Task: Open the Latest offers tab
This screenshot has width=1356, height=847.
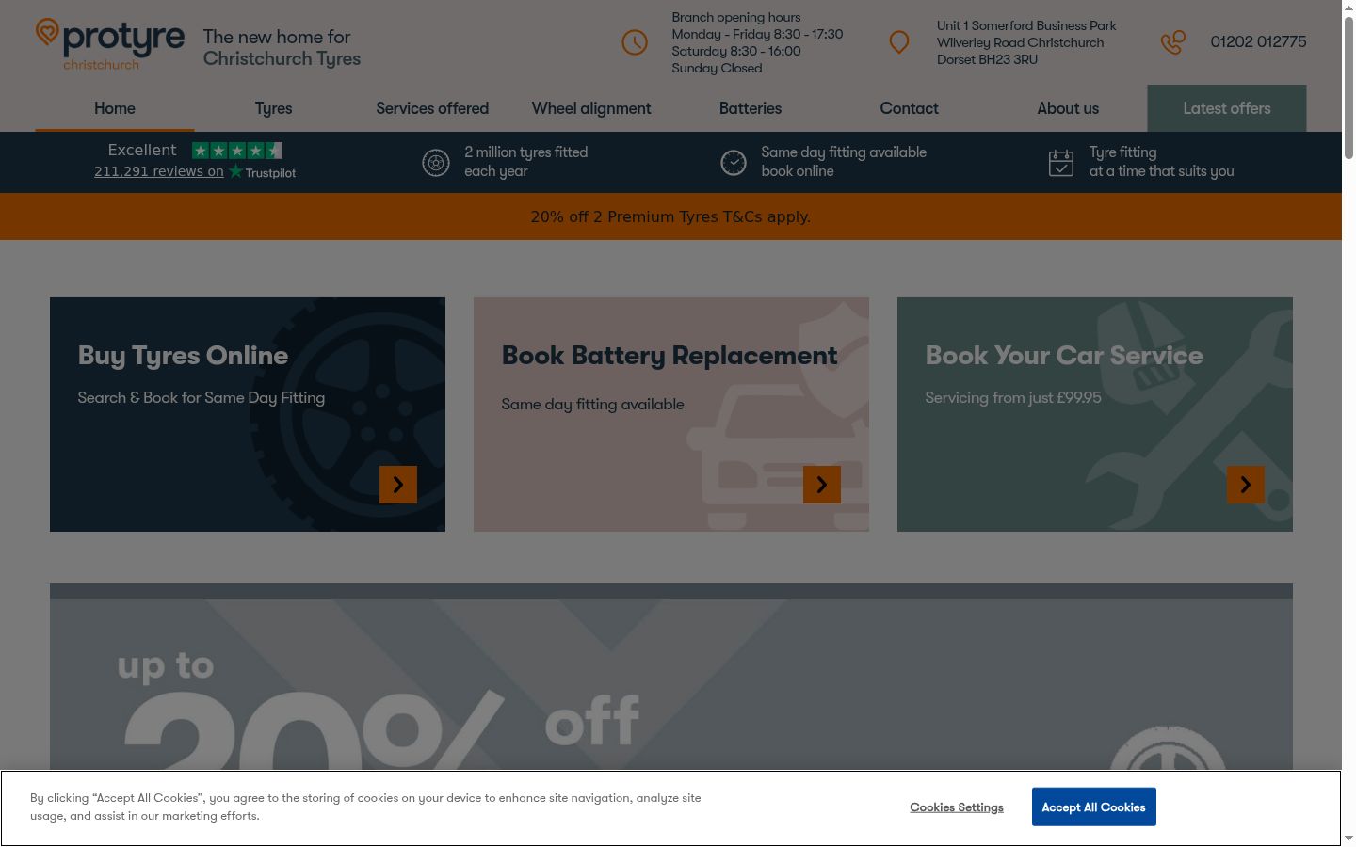Action: pos(1227,108)
